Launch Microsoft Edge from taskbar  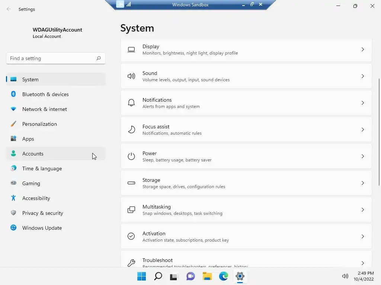[223, 276]
